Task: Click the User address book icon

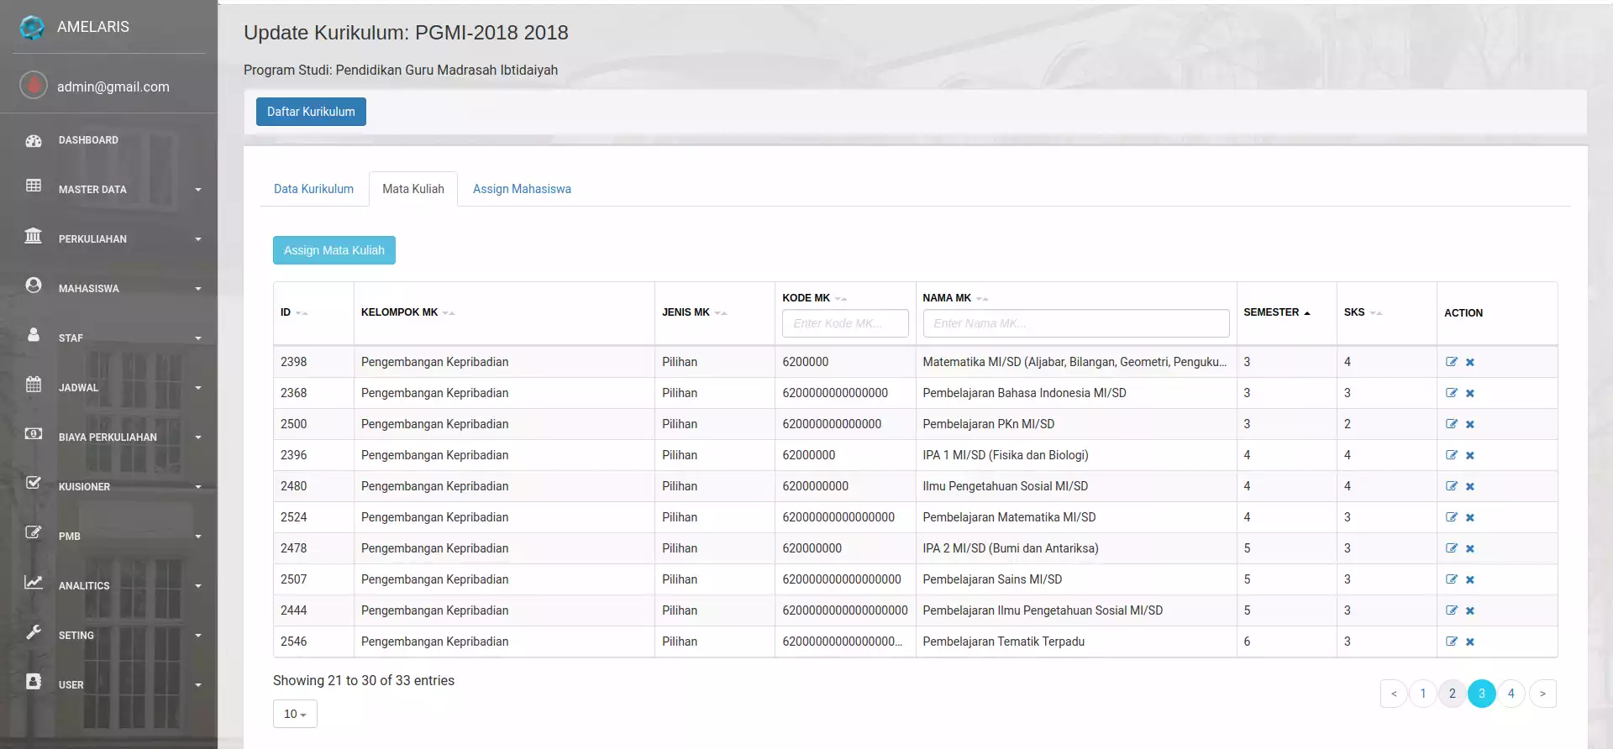Action: [34, 681]
